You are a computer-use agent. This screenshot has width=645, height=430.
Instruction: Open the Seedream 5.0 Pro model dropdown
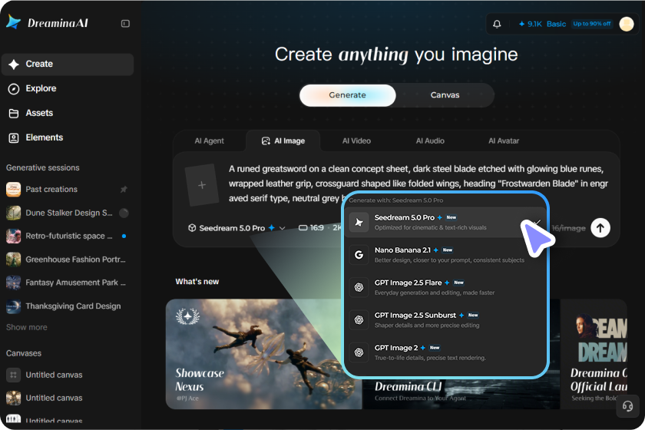(x=237, y=228)
